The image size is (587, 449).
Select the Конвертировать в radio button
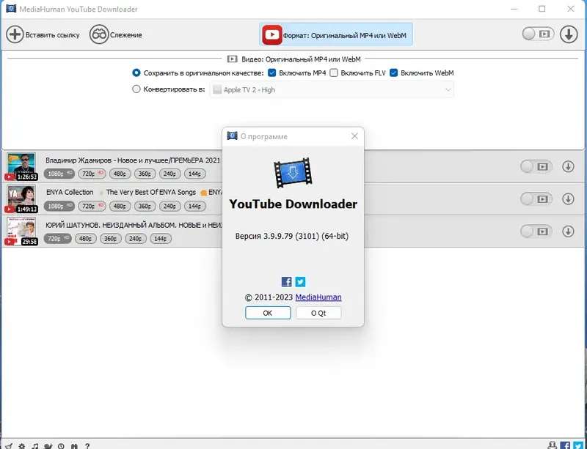(x=136, y=89)
